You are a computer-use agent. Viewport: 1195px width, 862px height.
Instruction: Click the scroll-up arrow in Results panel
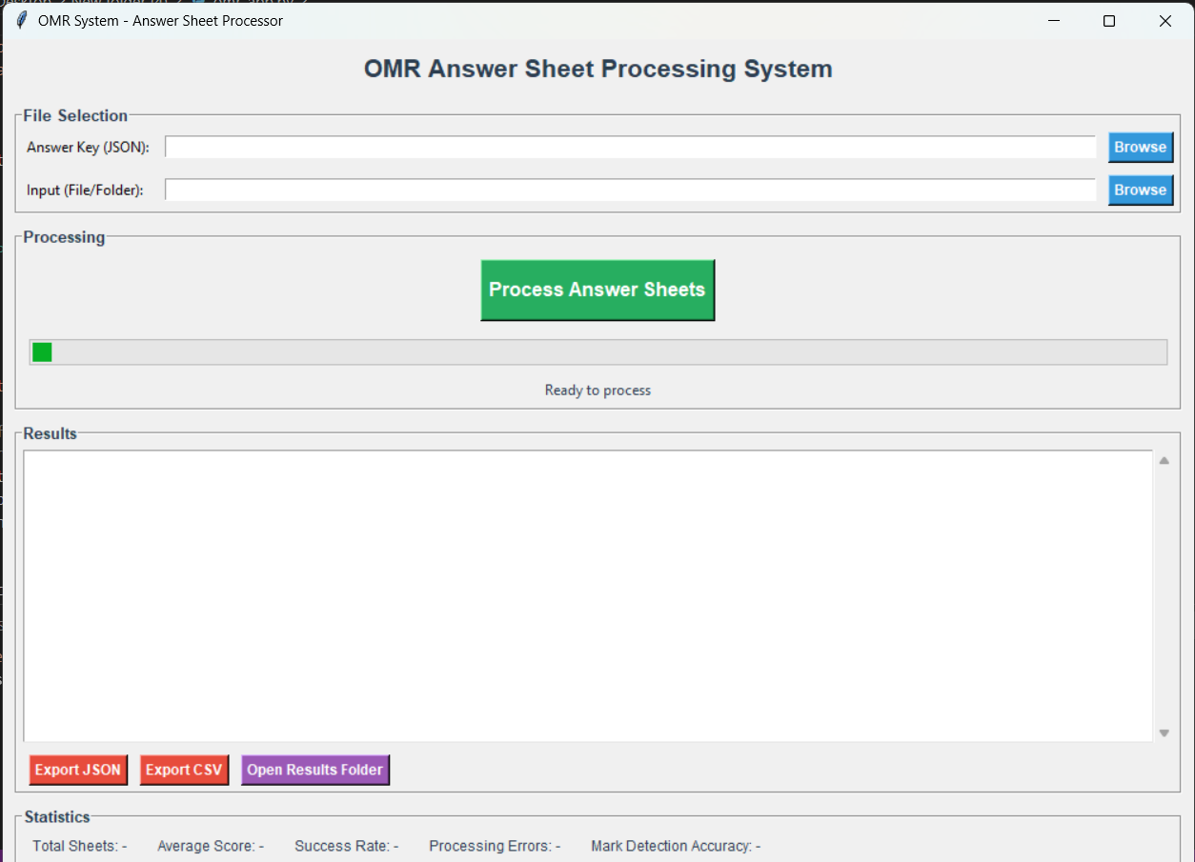click(x=1164, y=459)
